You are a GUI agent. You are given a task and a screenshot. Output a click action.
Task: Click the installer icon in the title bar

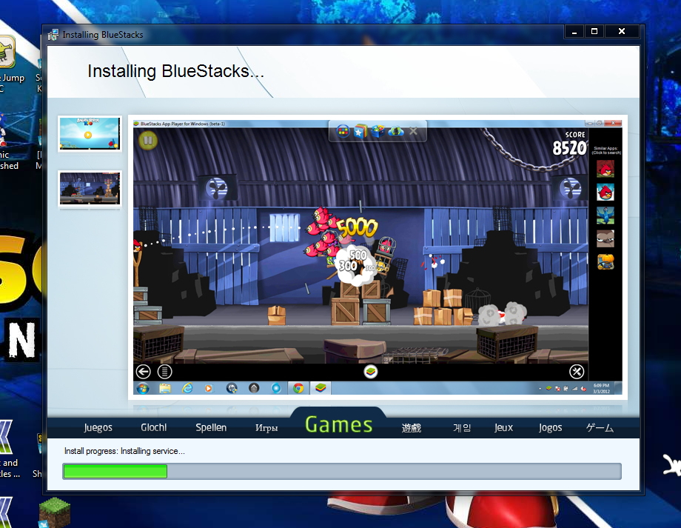click(53, 34)
